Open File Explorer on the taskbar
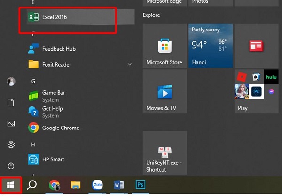The height and width of the screenshot is (196, 282). coord(76,185)
